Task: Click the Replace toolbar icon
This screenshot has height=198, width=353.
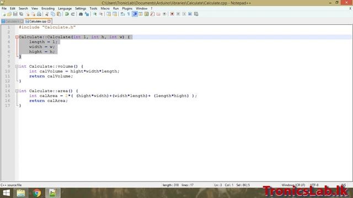Action: [87, 14]
